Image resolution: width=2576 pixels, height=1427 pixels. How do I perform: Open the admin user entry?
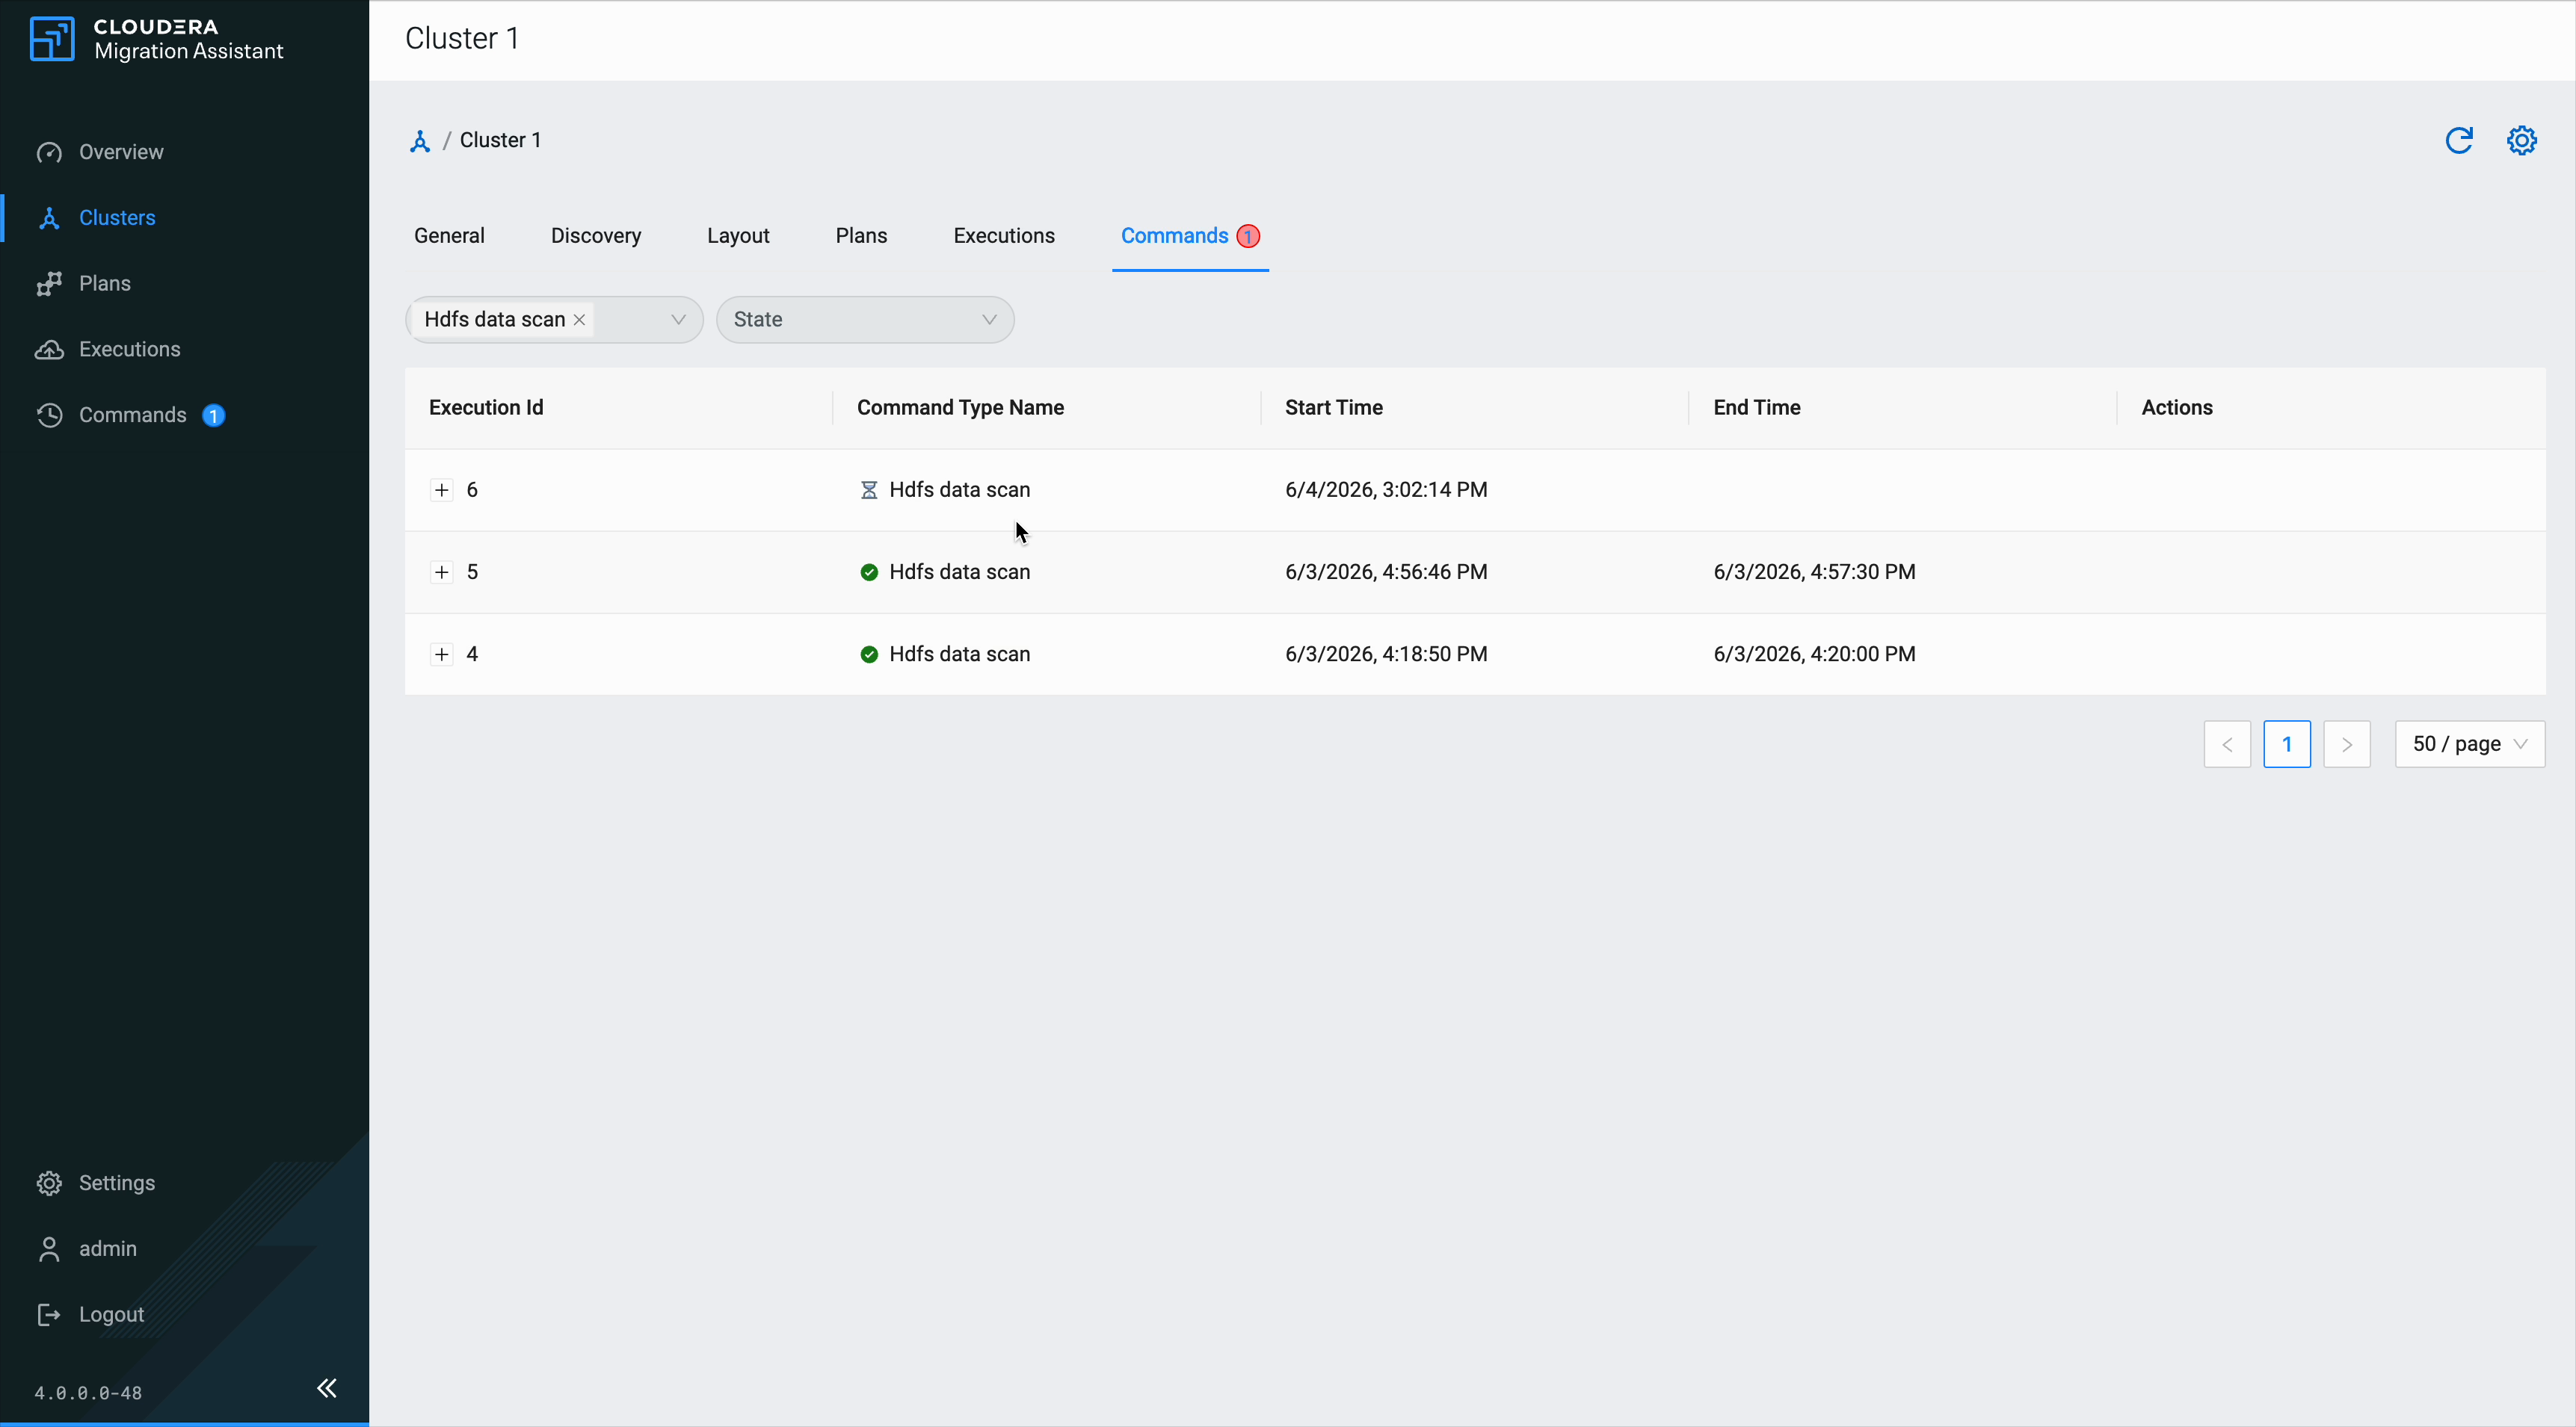click(x=107, y=1249)
